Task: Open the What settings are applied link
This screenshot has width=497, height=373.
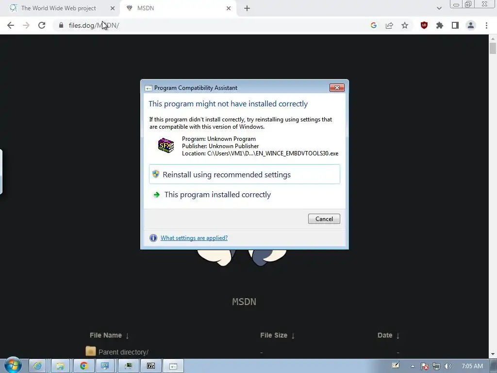Action: point(194,238)
